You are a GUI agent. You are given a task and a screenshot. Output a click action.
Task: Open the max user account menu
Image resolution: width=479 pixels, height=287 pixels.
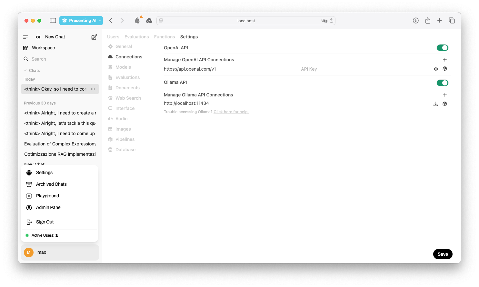60,252
